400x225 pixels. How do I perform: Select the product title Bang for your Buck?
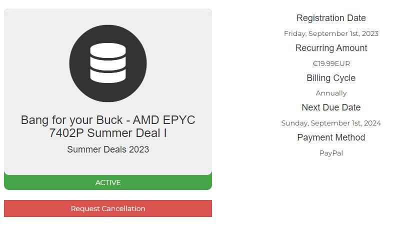pos(108,126)
